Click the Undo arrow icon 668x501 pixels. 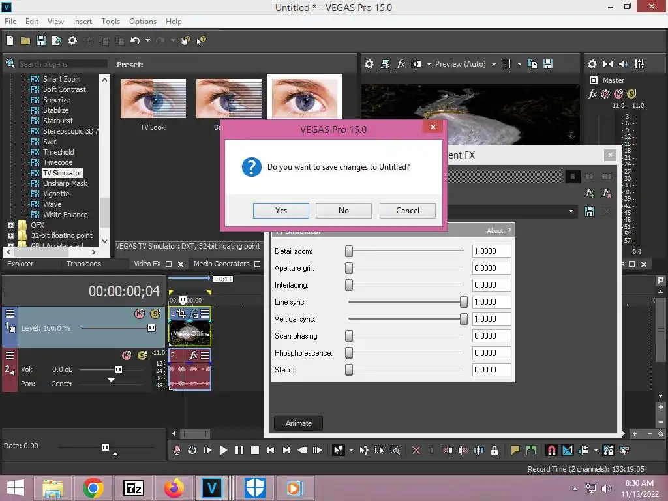(135, 40)
